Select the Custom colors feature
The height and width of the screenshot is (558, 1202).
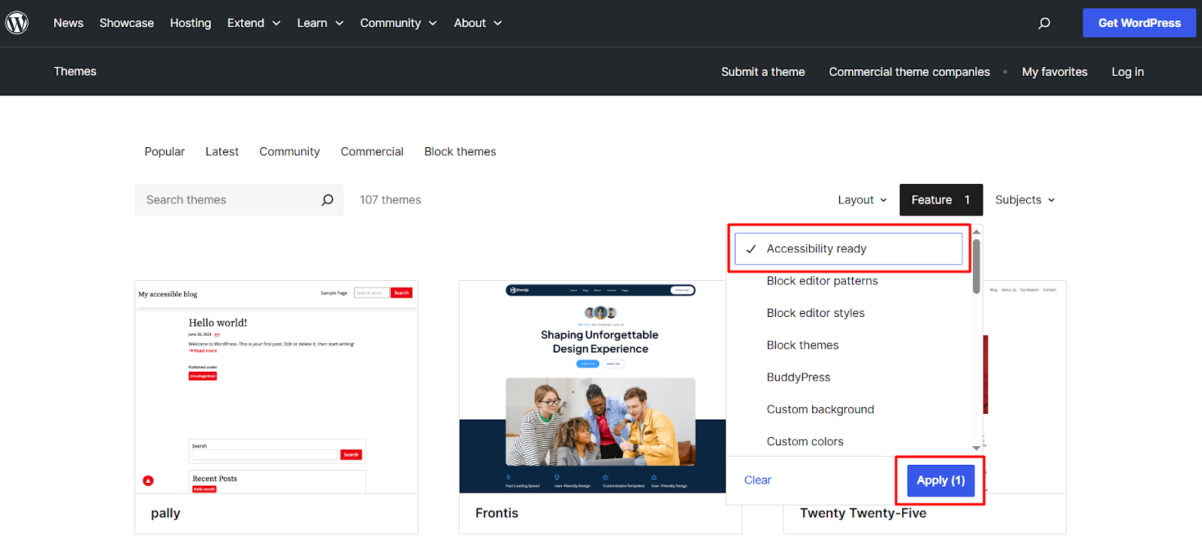click(805, 442)
